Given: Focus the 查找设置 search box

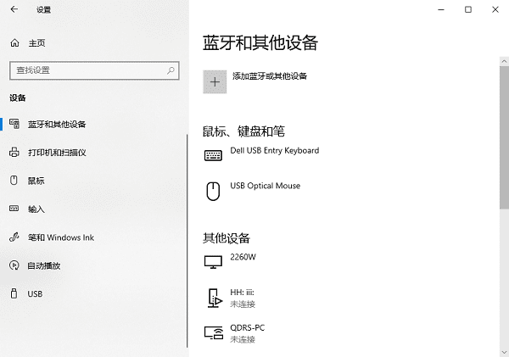Looking at the screenshot, I should (x=94, y=70).
